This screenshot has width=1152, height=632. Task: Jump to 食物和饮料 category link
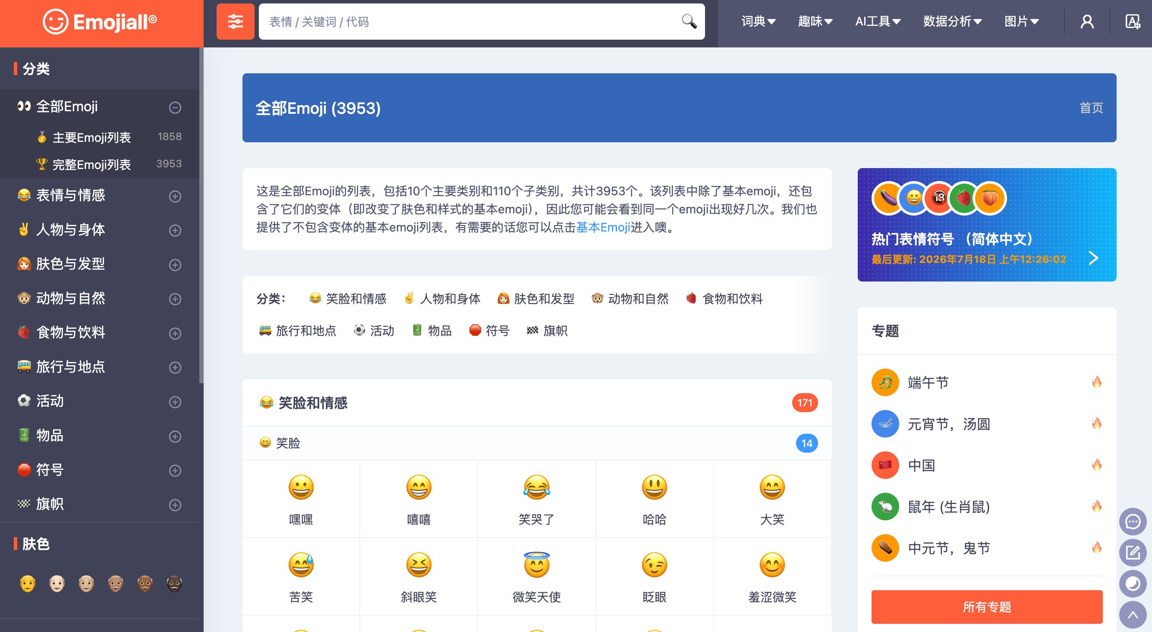[x=724, y=298]
